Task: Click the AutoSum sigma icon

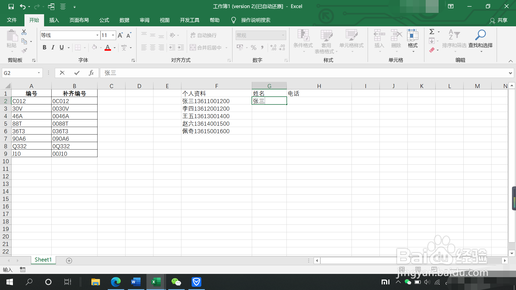Action: (432, 32)
